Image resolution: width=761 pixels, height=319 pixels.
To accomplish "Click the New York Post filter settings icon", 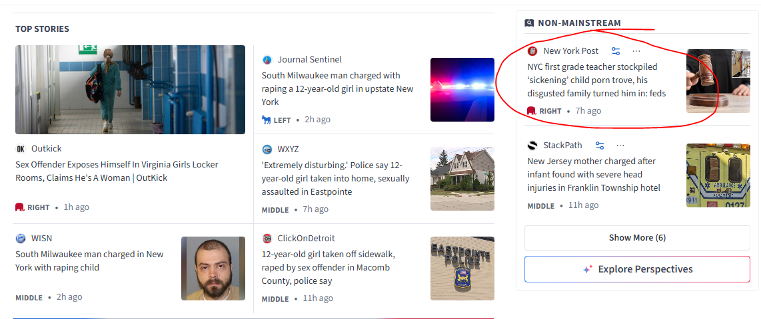I will (x=616, y=51).
